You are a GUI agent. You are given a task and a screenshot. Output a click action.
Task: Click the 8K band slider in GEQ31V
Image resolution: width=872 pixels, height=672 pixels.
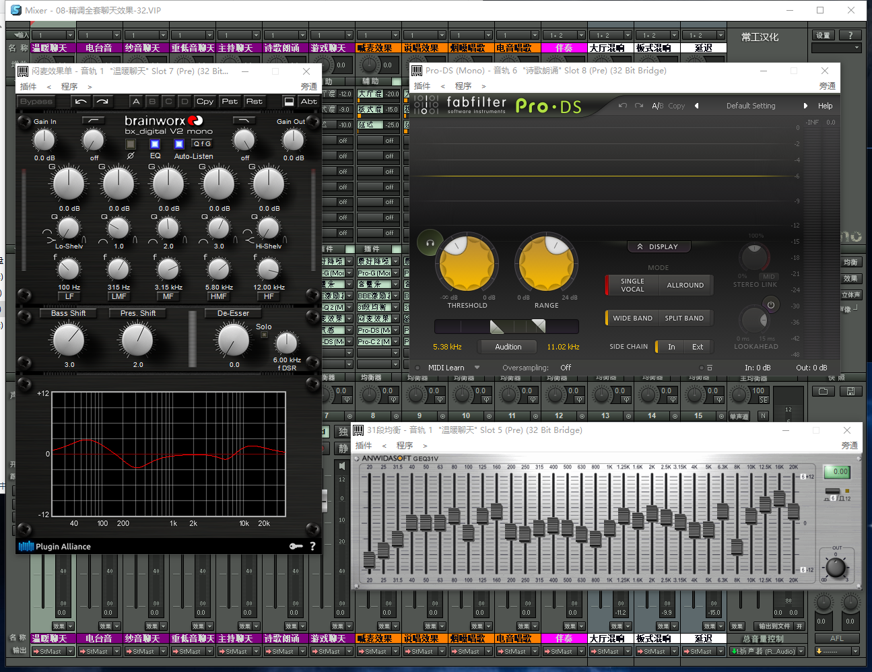tap(737, 547)
